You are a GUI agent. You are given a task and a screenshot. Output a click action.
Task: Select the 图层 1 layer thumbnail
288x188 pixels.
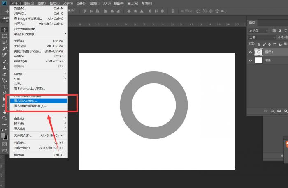(x=259, y=52)
